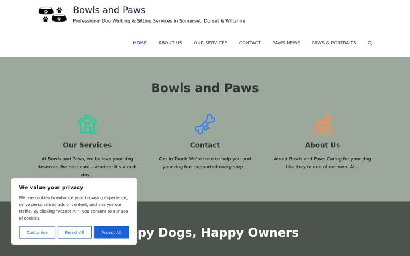The image size is (410, 256).
Task: Click the large Bowls and Paws page heading
Action: click(x=205, y=88)
